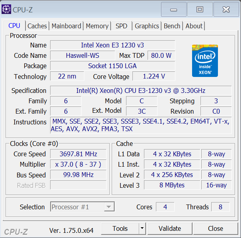Maximize the CPU-Z window
241x238 pixels.
200,10
